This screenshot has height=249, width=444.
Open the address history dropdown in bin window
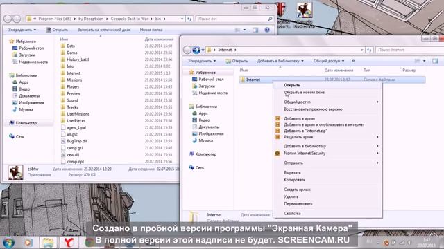(x=182, y=19)
